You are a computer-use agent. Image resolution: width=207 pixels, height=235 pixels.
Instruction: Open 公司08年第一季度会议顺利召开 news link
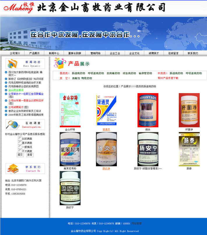[x=26, y=100]
